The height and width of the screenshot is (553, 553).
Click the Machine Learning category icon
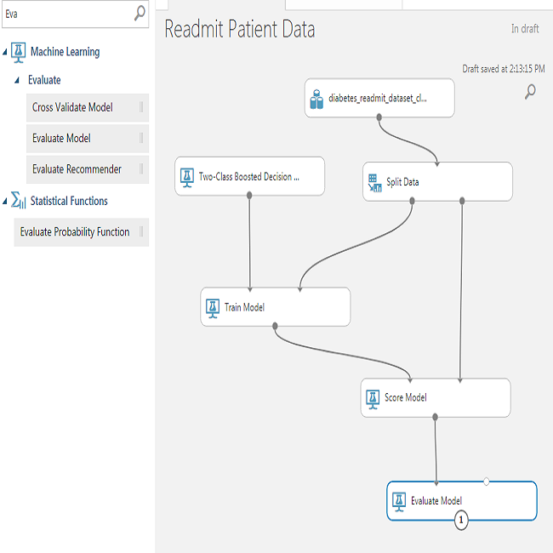pos(19,52)
